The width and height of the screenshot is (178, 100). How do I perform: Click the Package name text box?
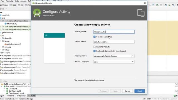112,56
